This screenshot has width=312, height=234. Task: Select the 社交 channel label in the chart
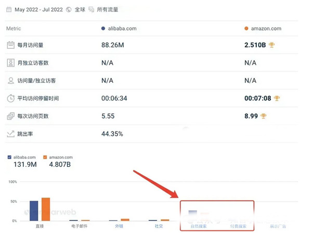coord(159,226)
